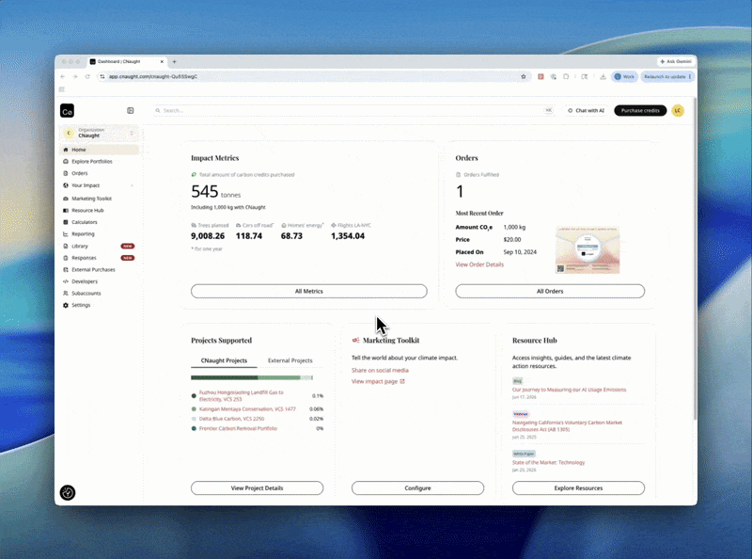Click the Ask Gemini button

(x=676, y=61)
